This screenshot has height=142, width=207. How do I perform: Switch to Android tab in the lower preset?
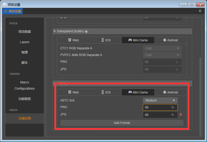pyautogui.click(x=171, y=92)
